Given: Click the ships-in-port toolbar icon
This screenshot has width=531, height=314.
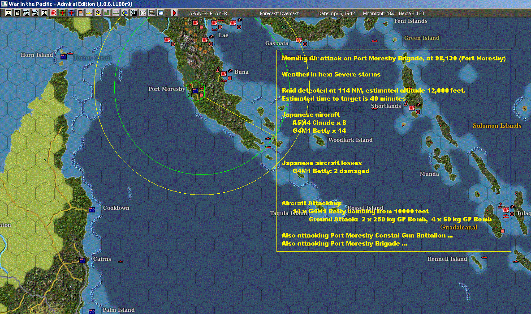Looking at the screenshot, I should [x=116, y=13].
